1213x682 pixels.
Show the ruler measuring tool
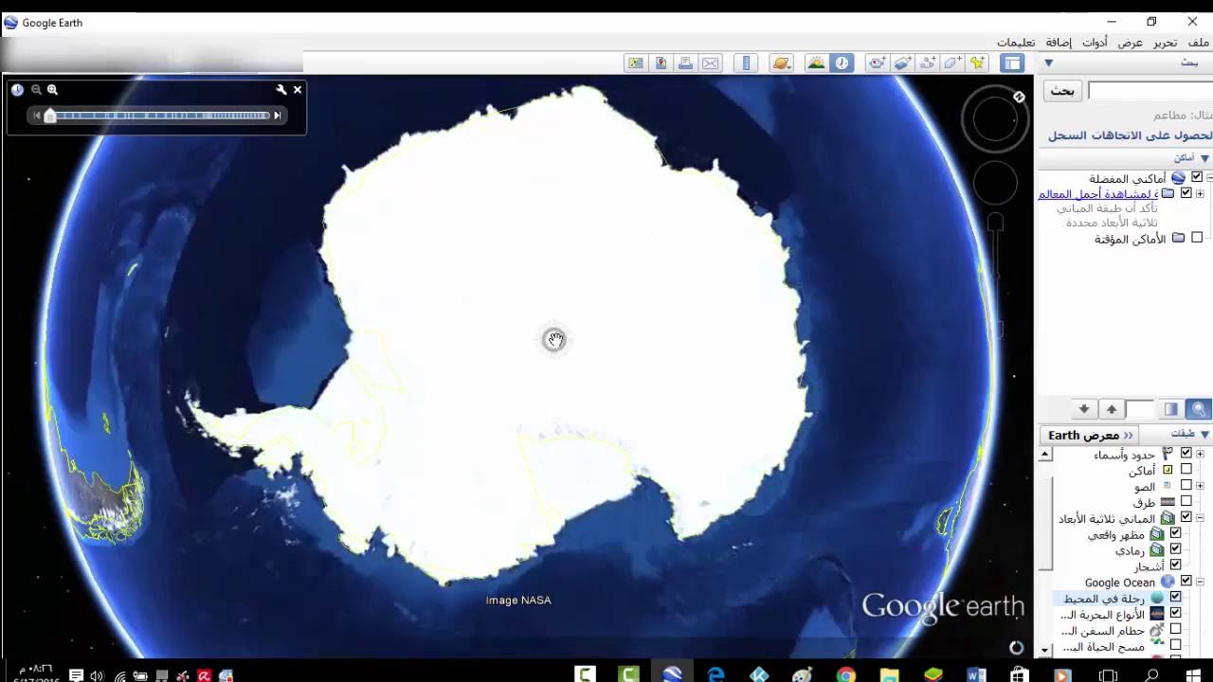(747, 63)
